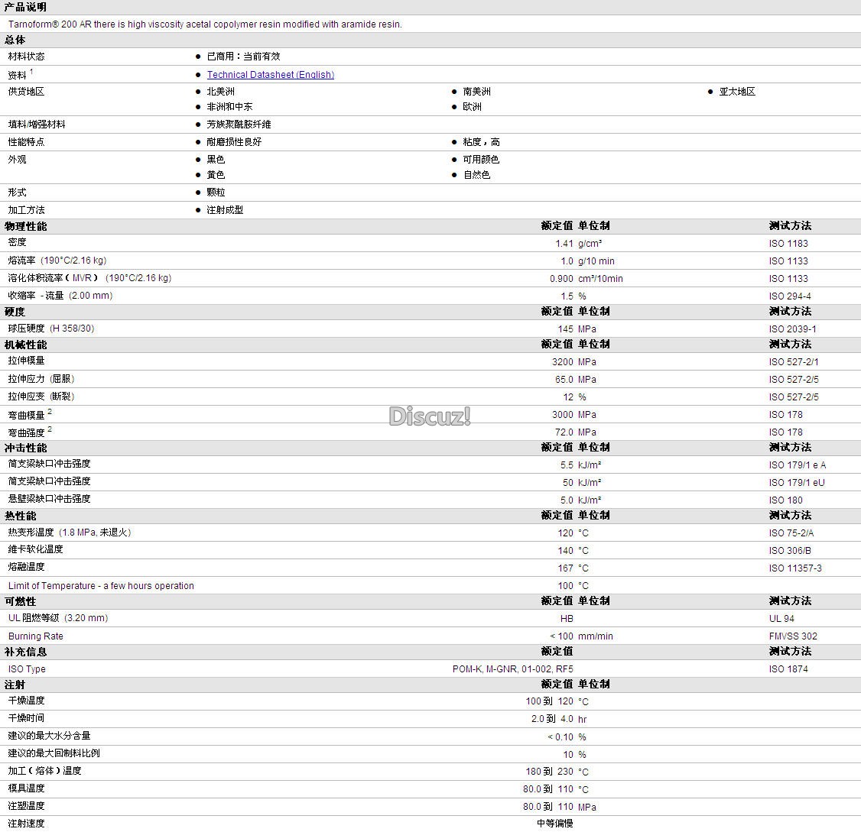The width and height of the screenshot is (861, 832).
Task: Open the Technical Datasheet (English) link
Action: (x=270, y=75)
